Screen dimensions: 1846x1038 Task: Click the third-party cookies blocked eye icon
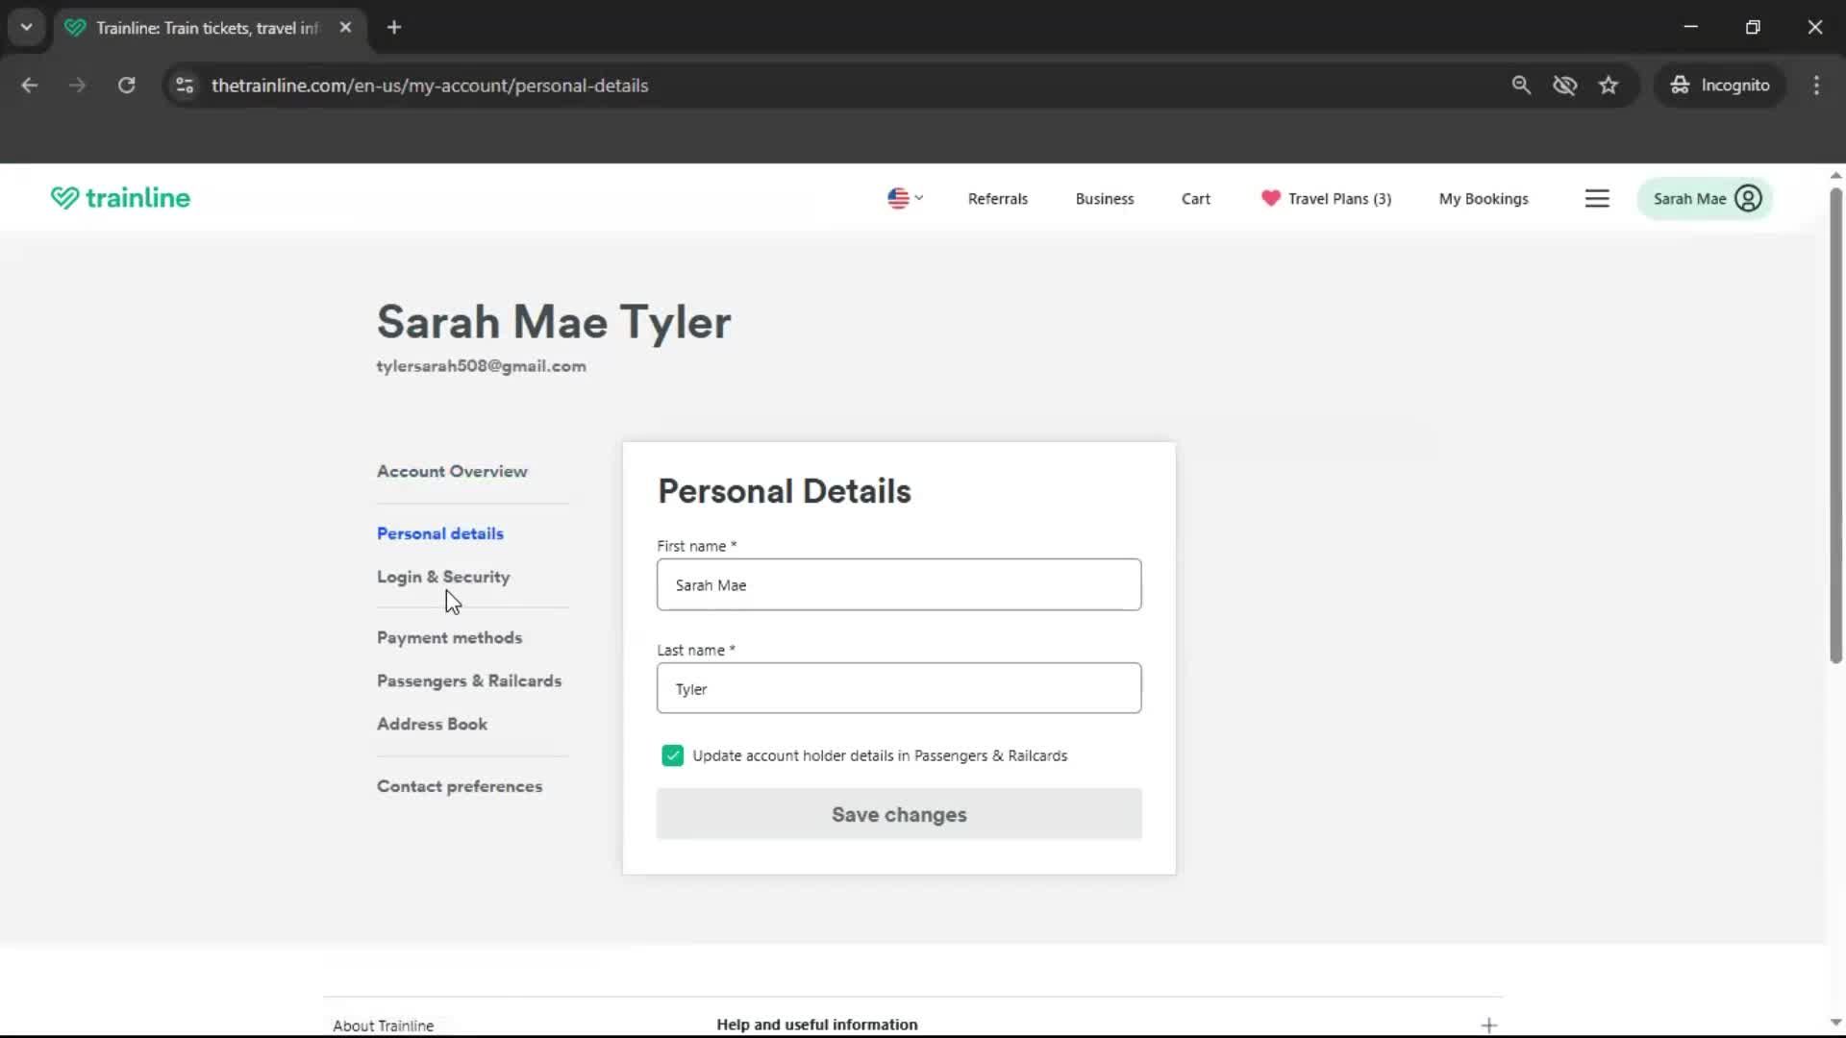click(1564, 86)
